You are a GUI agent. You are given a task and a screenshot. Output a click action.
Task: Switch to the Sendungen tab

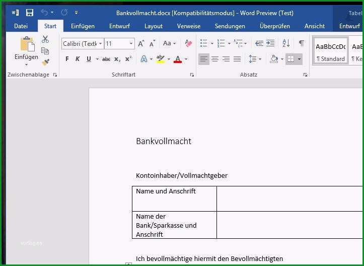pos(230,26)
